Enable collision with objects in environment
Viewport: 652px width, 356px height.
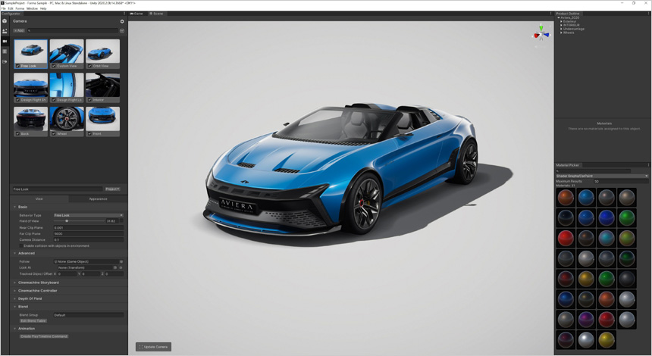20,245
